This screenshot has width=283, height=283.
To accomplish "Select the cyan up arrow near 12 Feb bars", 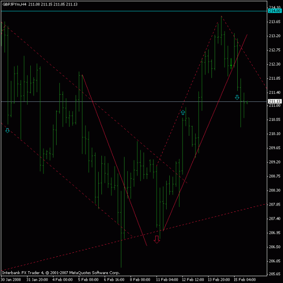I will (183, 112).
